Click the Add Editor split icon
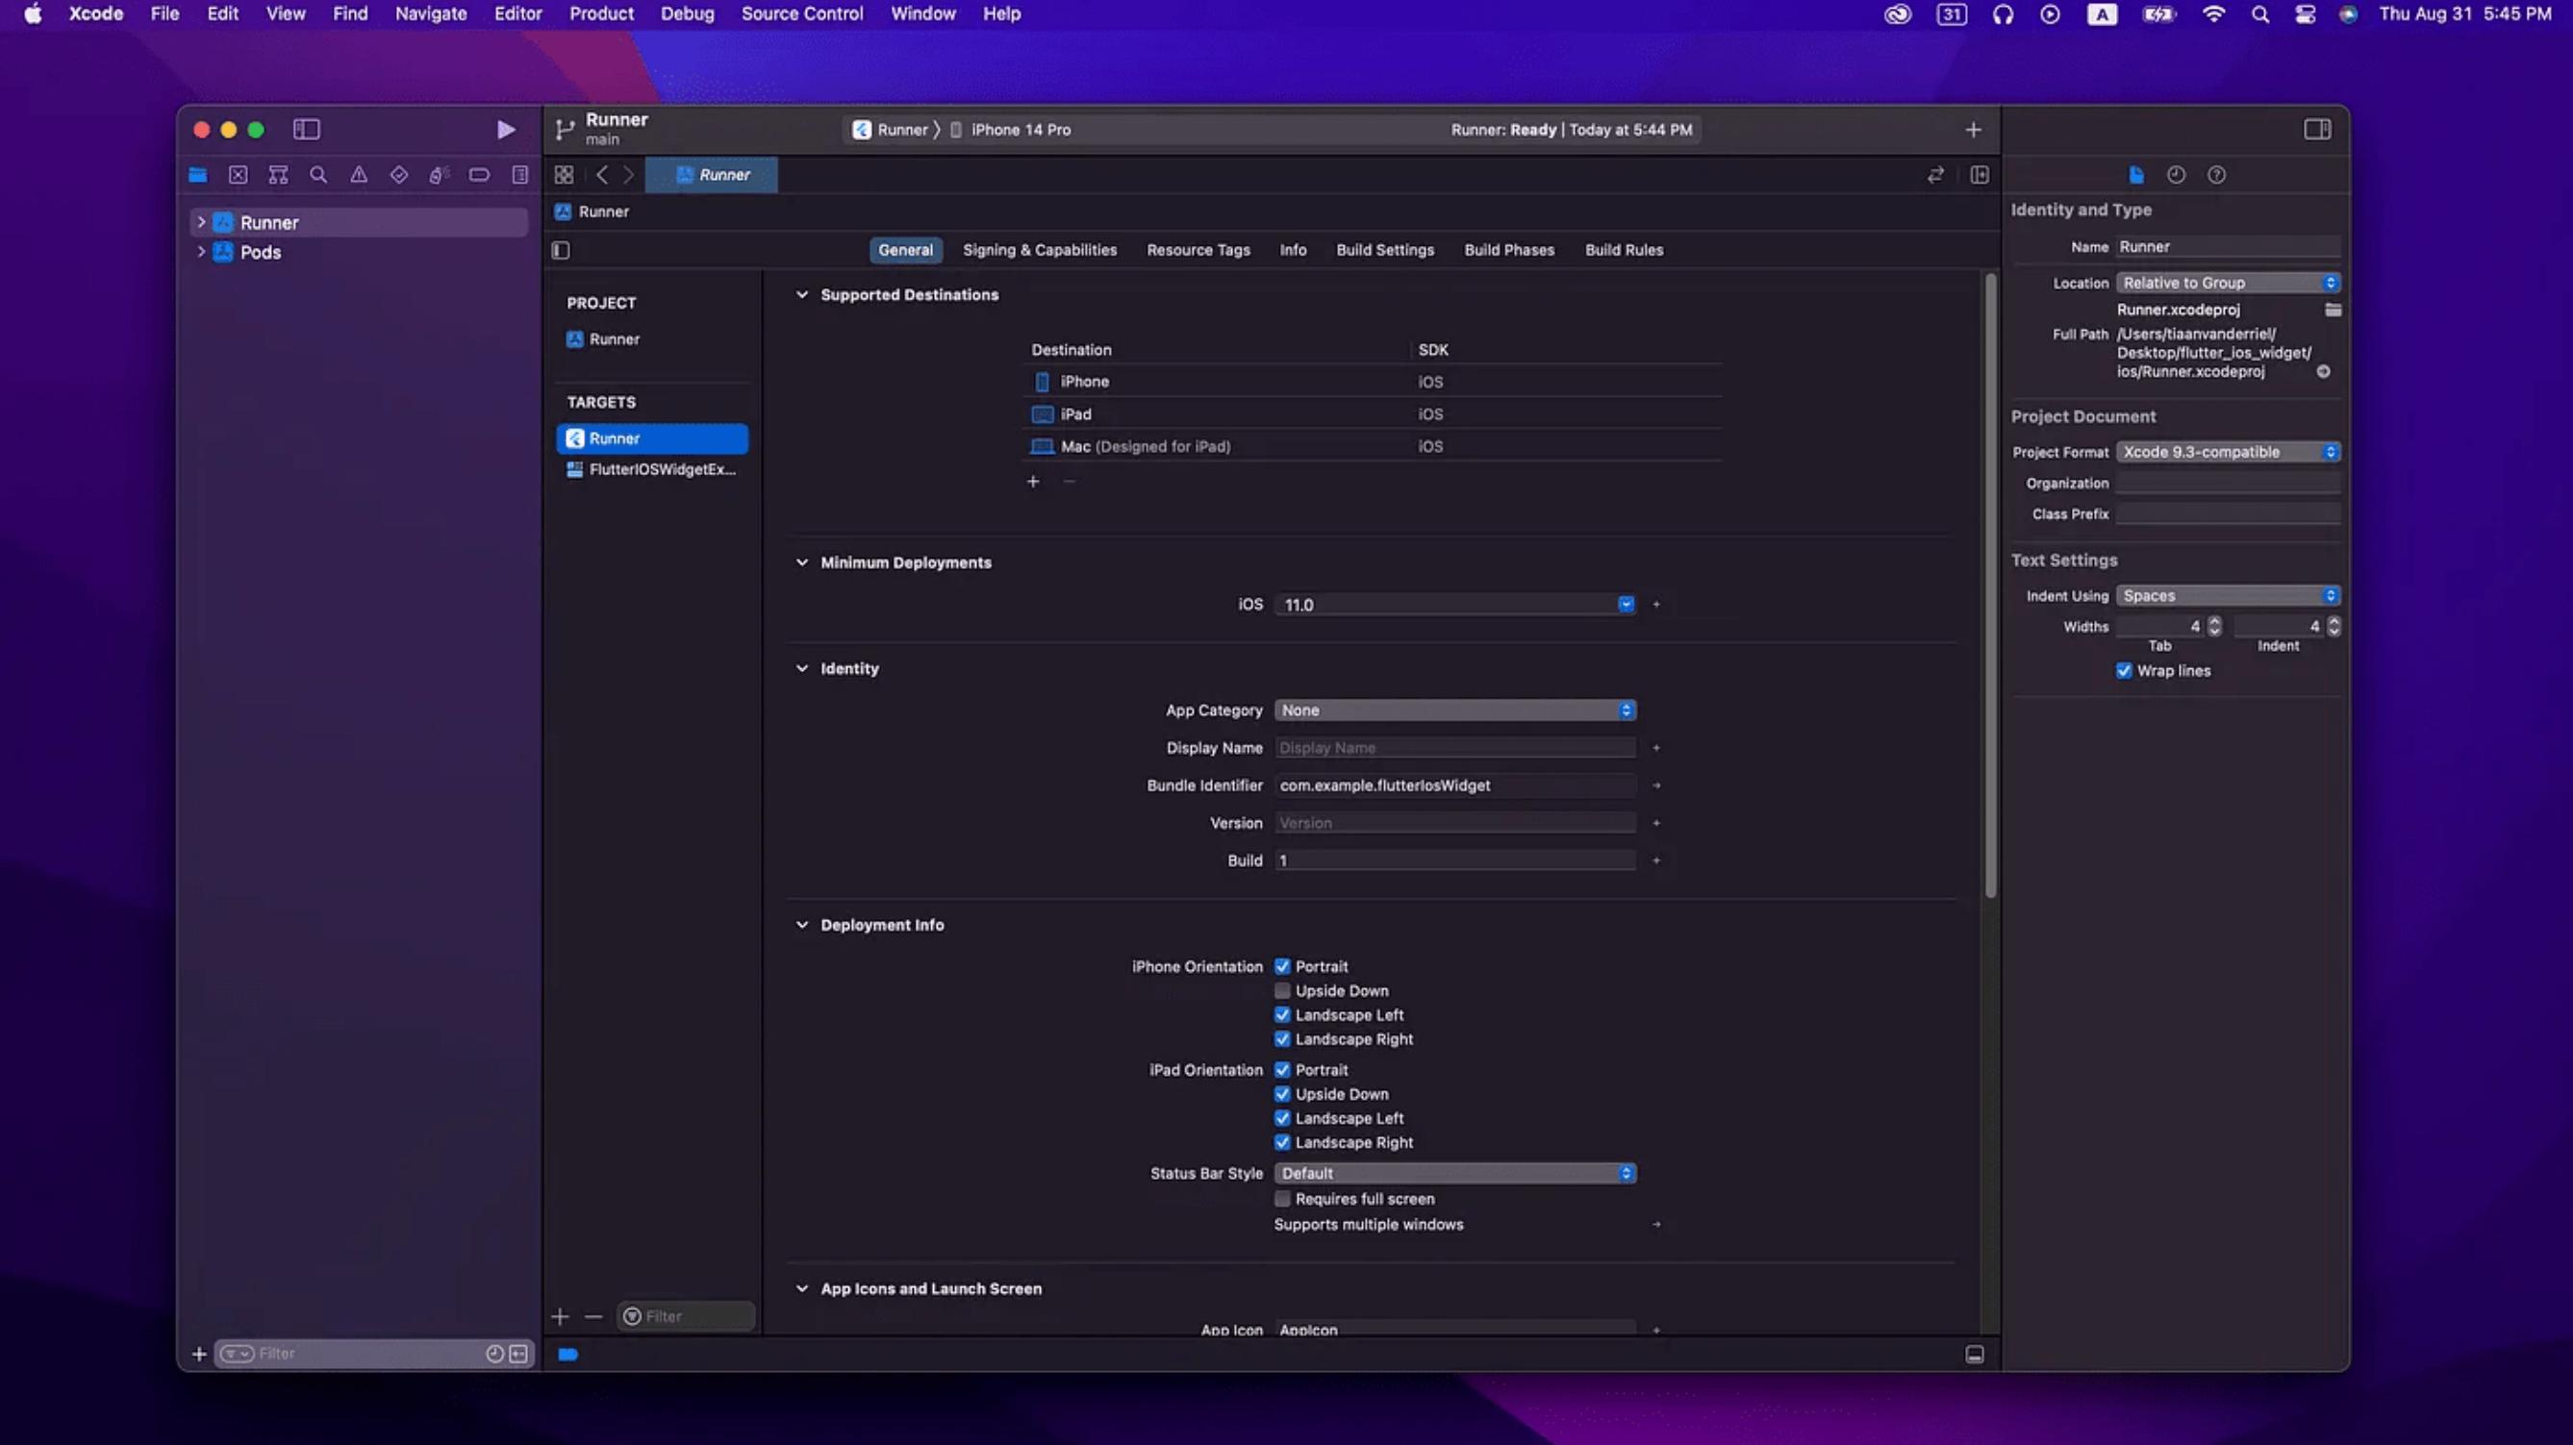The width and height of the screenshot is (2573, 1445). 1980,175
